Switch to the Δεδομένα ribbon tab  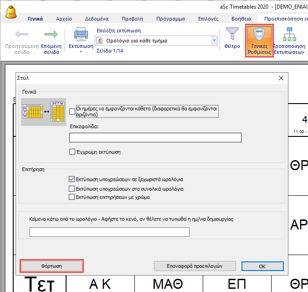[x=97, y=19]
